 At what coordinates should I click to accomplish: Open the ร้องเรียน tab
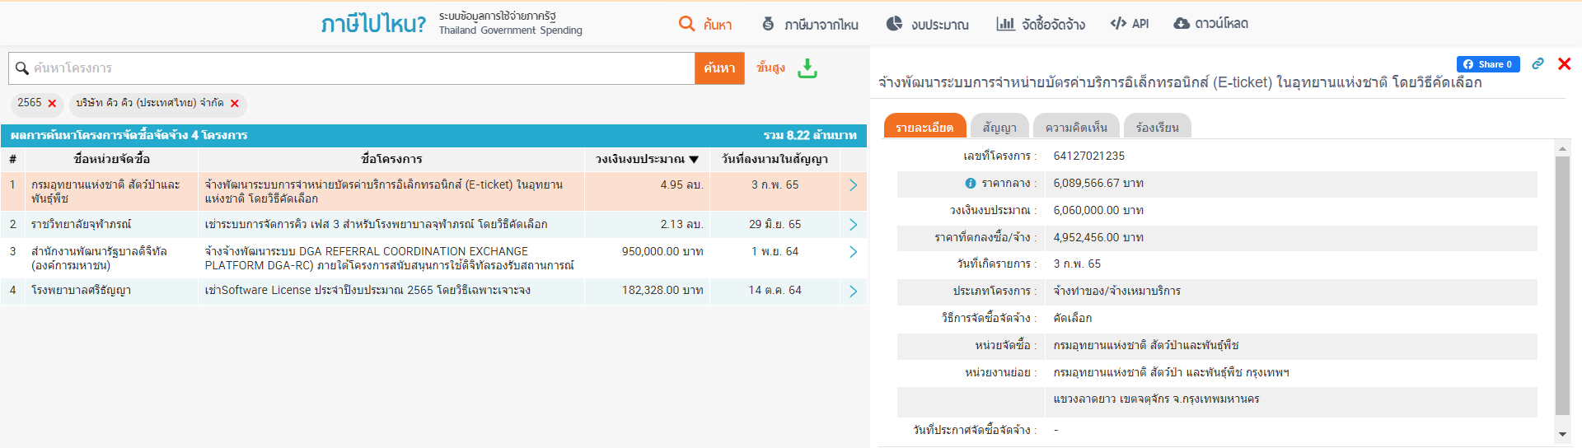1157,127
